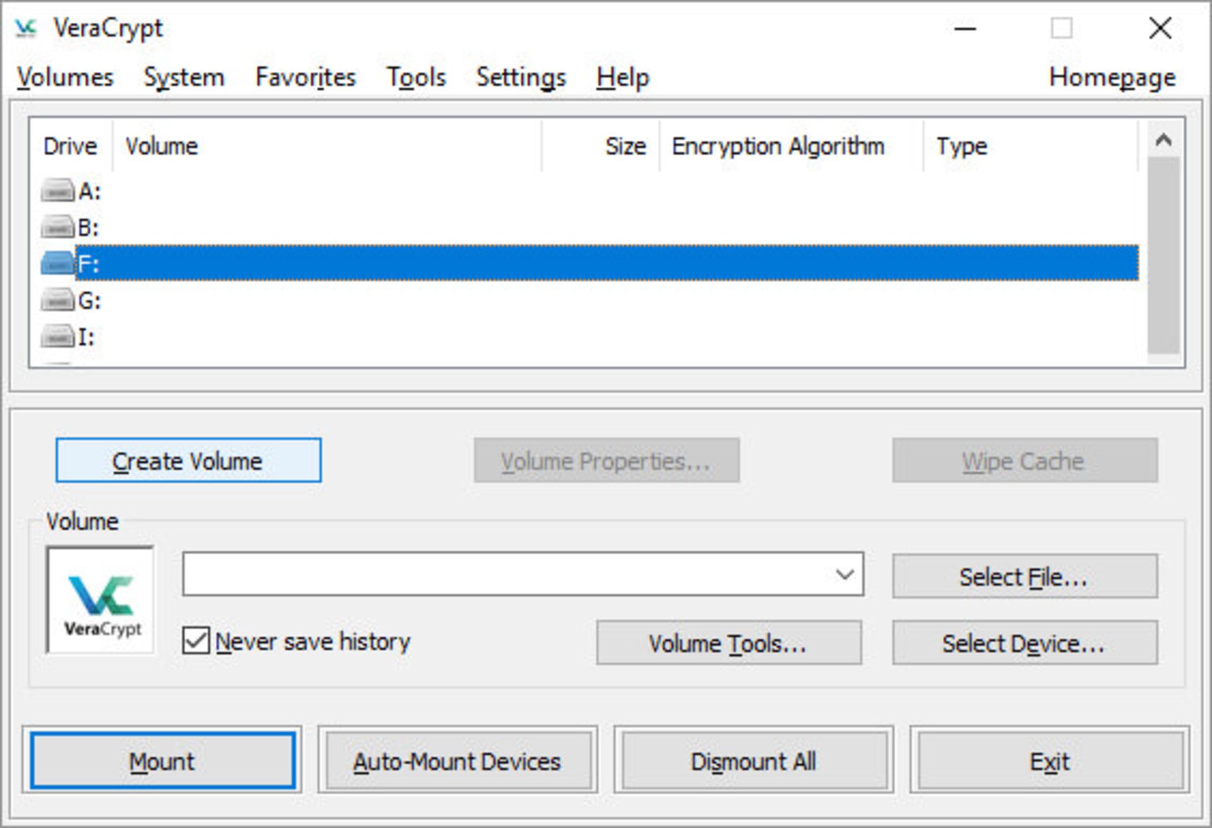
Task: Click the Mount button
Action: (162, 761)
